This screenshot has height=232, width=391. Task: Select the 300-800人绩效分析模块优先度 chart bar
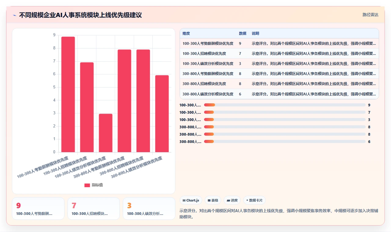point(162,114)
